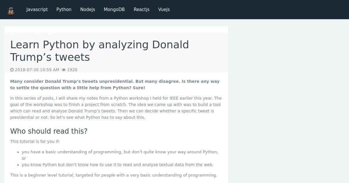Select the 2018-07-30 publish date text
Viewport: 349px width, 183px height.
[37, 70]
